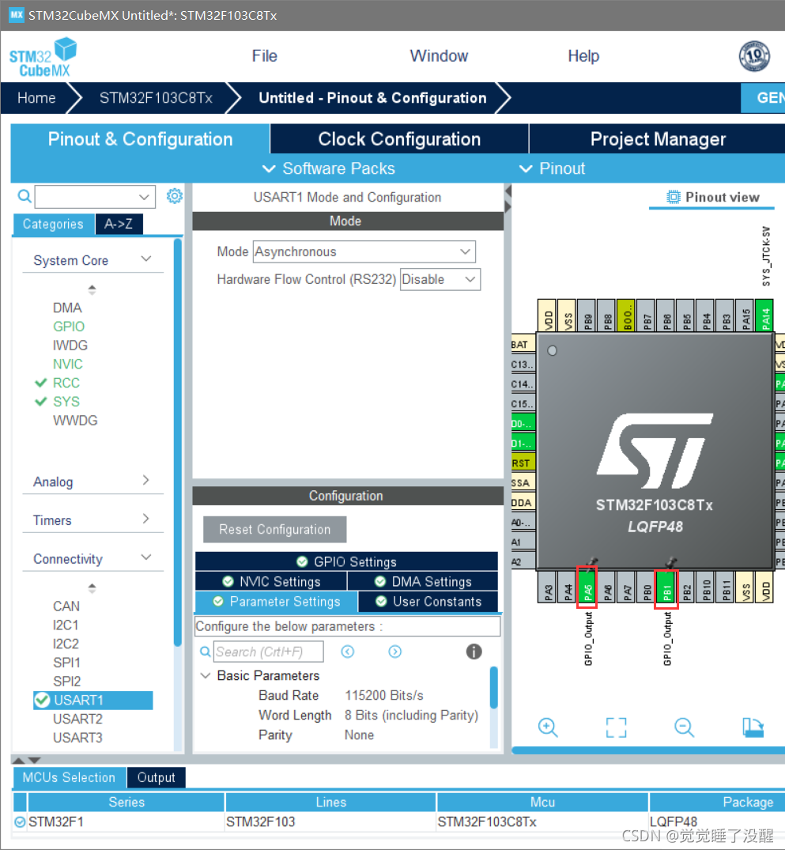Viewport: 785px width, 850px height.
Task: Expand the Timers category
Action: [x=145, y=519]
